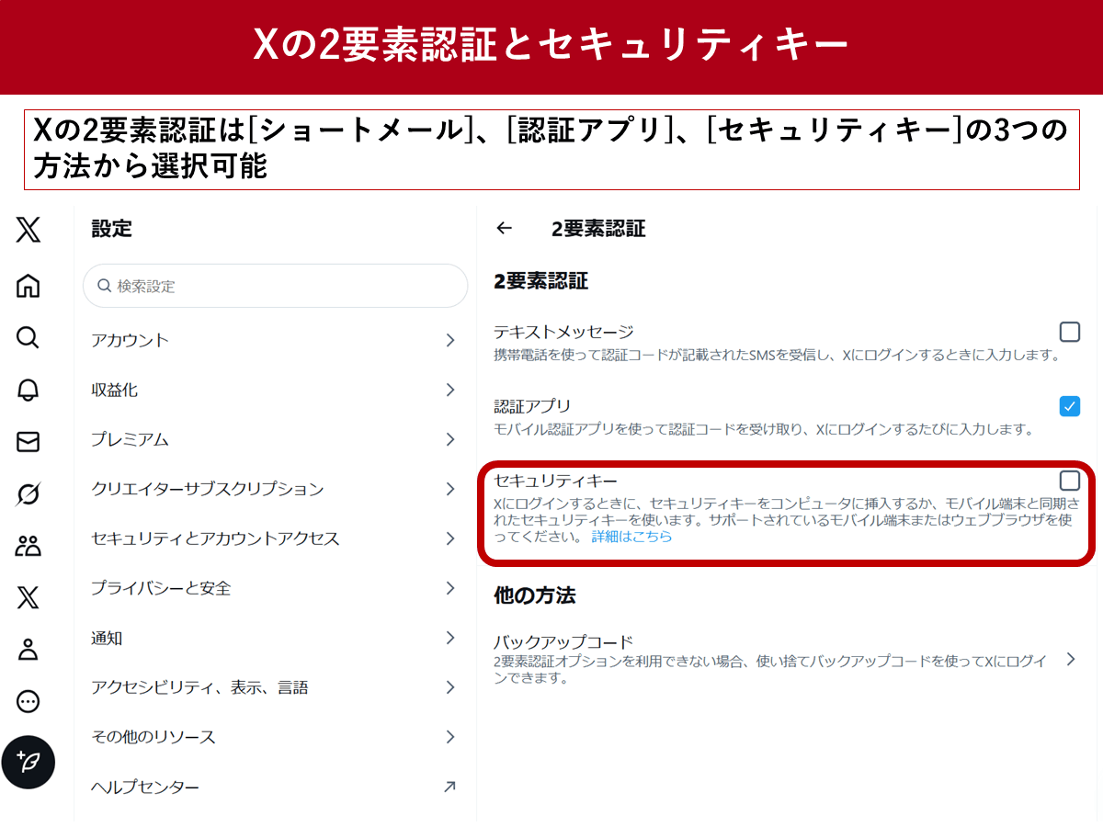Viewport: 1103px width, 827px height.
Task: Select セキュリティとアカウントアクセス menu item
Action: (x=275, y=538)
